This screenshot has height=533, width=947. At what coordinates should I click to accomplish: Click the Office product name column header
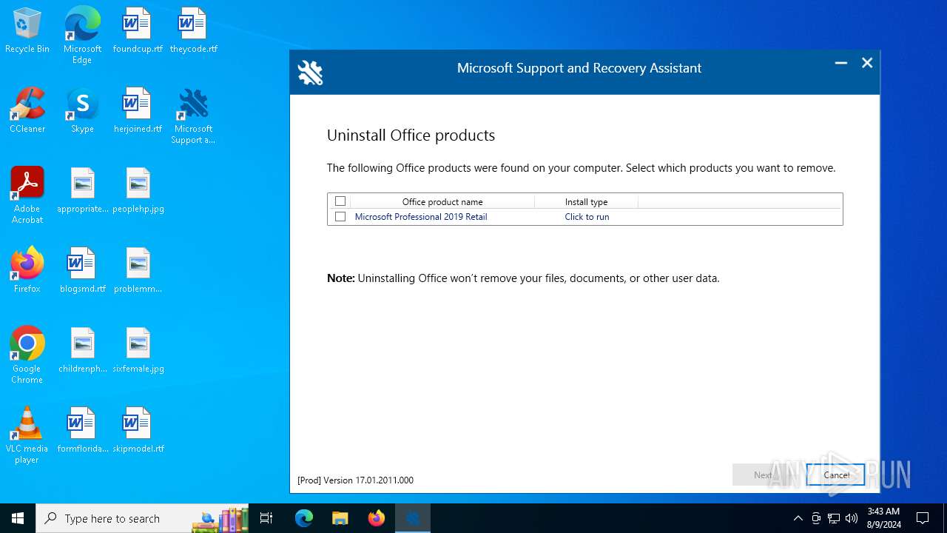pyautogui.click(x=442, y=201)
